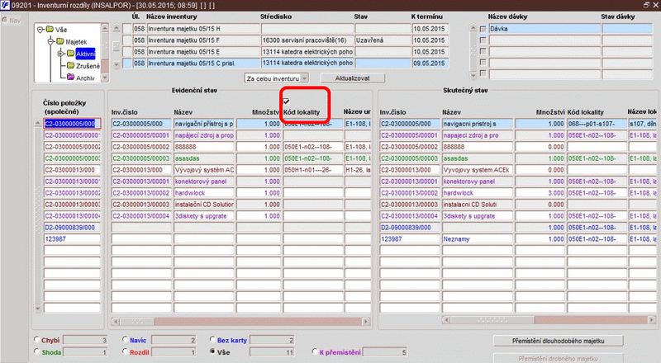Viewport: 661px width, 363px height.
Task: Collapse the Vše tree node
Action: 40,30
